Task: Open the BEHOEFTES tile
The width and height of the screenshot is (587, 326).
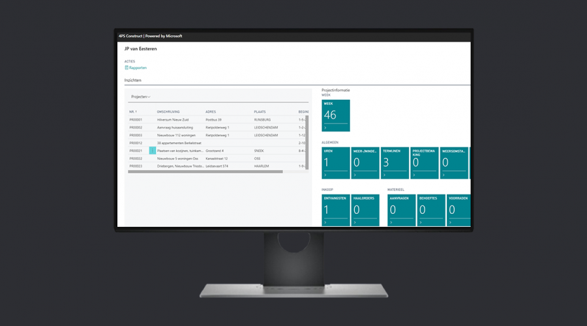Action: (431, 210)
